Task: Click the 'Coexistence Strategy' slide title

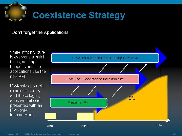Action: pos(79,15)
